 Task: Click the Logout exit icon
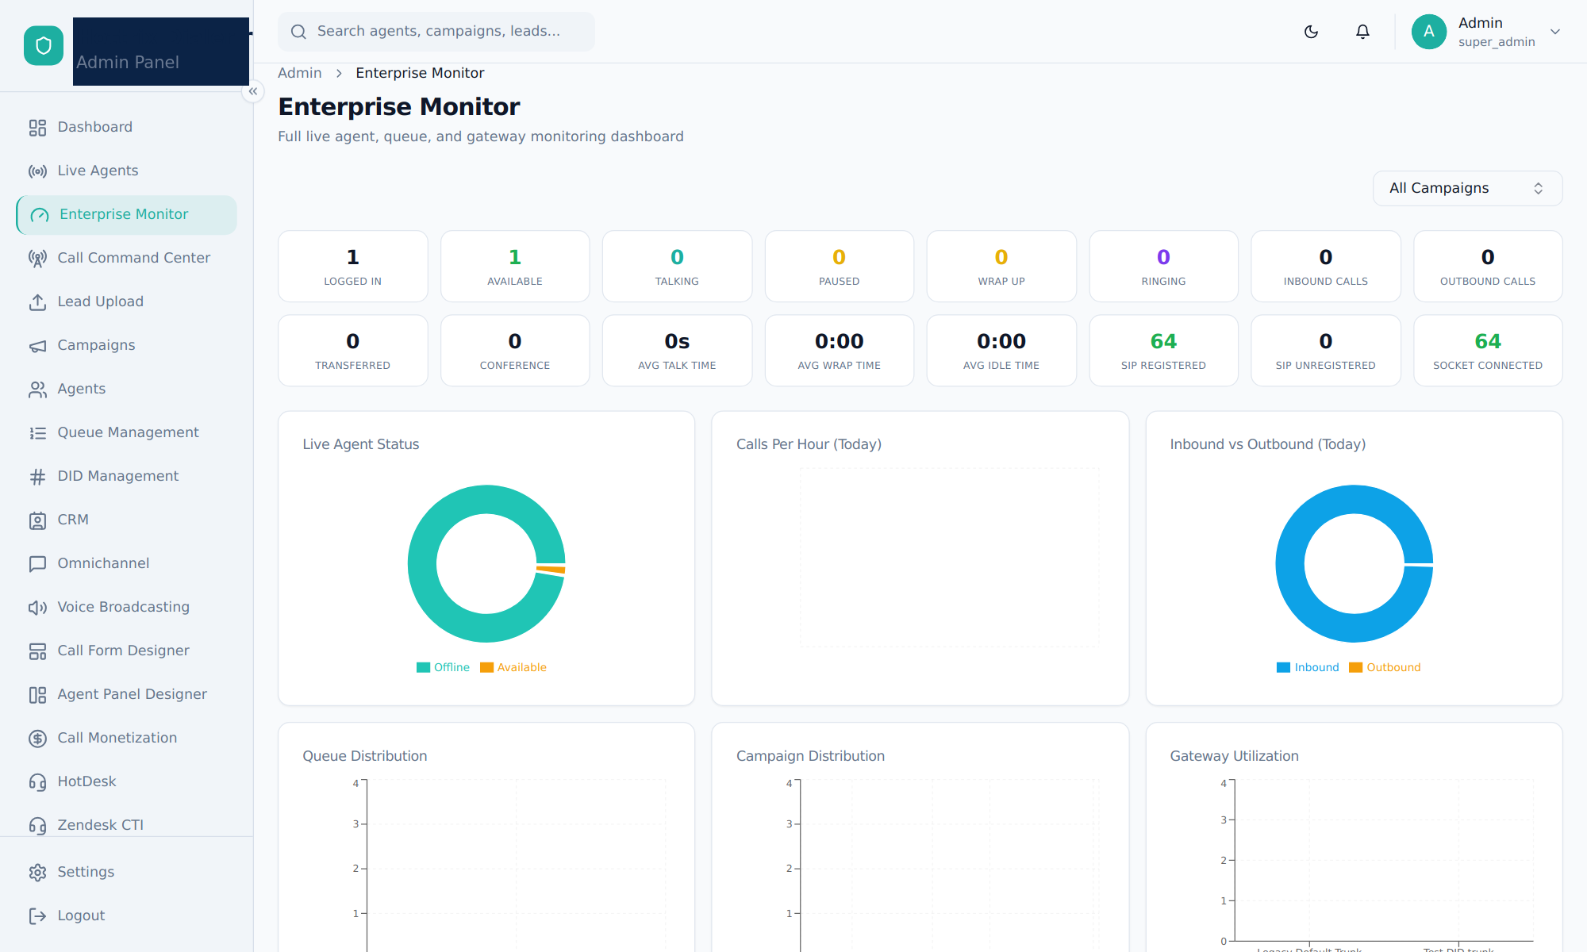point(37,916)
